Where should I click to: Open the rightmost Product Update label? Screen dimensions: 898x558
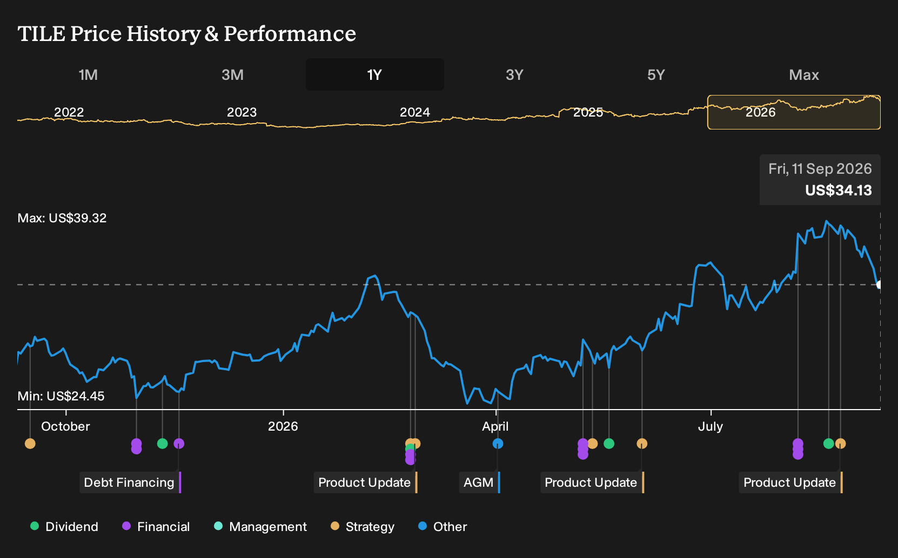pos(791,482)
